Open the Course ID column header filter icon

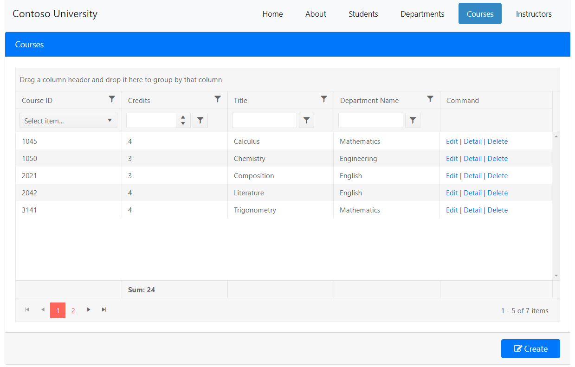[112, 99]
